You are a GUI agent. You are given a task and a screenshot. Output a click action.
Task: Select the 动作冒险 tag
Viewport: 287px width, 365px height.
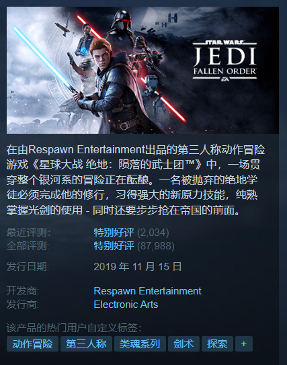pyautogui.click(x=32, y=343)
